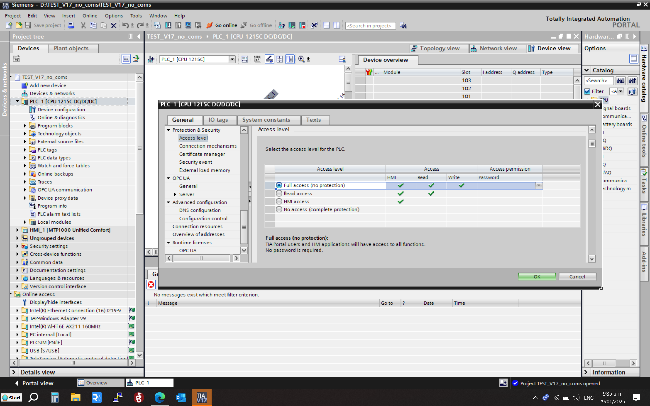This screenshot has height=406, width=650.
Task: Click the Download to device icon
Action: pos(168,25)
